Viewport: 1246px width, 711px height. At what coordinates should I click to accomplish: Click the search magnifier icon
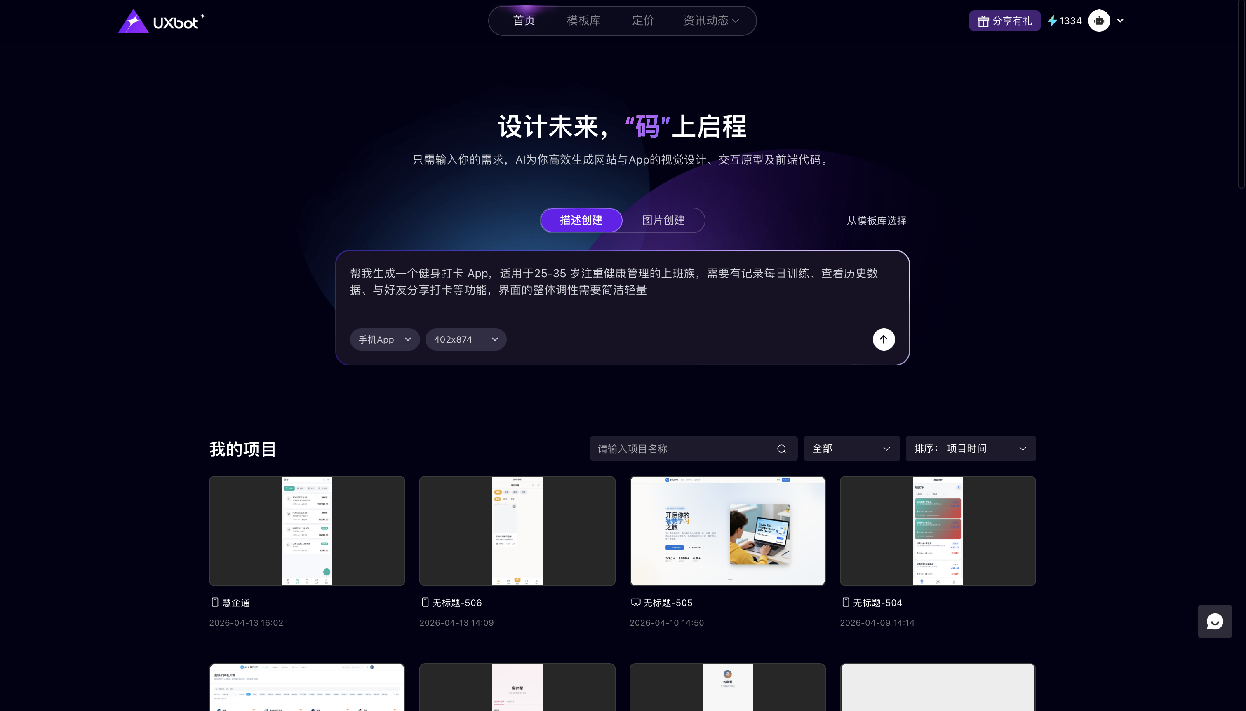781,449
